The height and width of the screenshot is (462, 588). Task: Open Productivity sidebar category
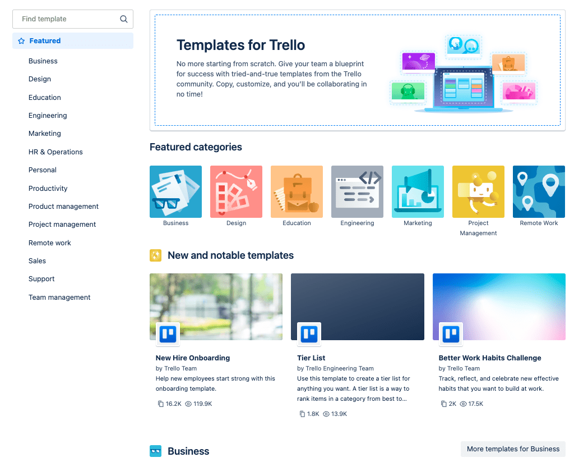[48, 188]
